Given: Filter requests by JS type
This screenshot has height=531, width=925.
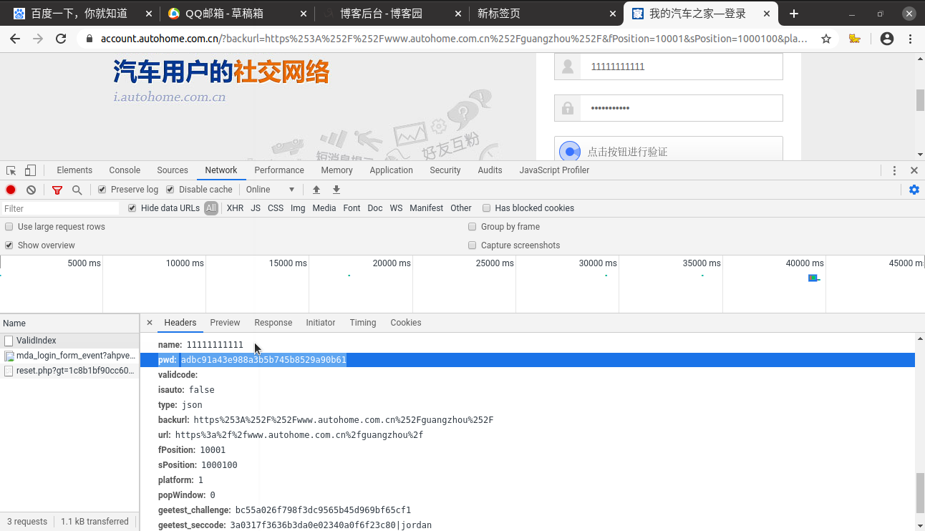Looking at the screenshot, I should (256, 208).
